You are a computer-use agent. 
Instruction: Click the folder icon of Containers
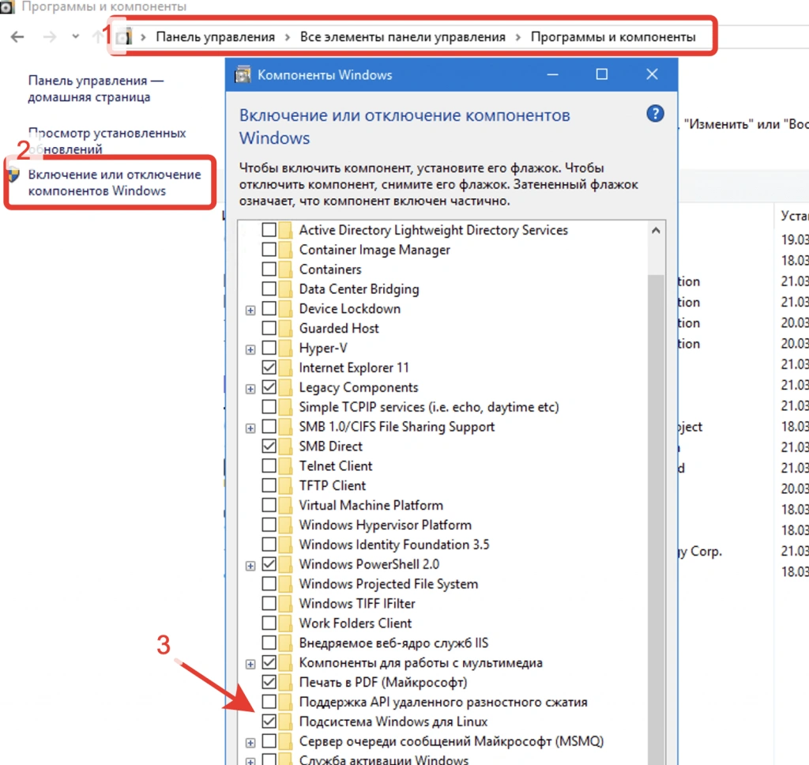(286, 269)
